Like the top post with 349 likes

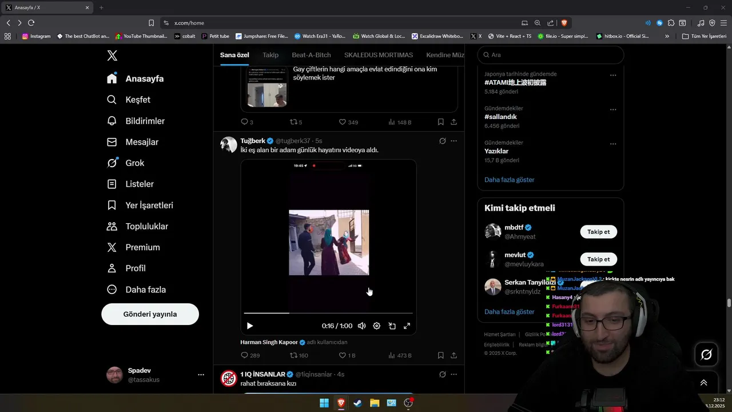click(x=348, y=122)
